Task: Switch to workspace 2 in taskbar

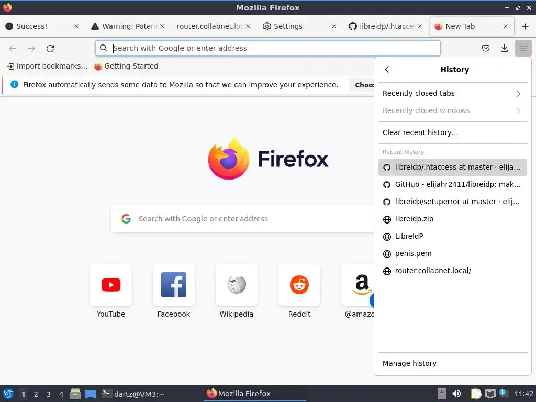Action: coord(36,394)
